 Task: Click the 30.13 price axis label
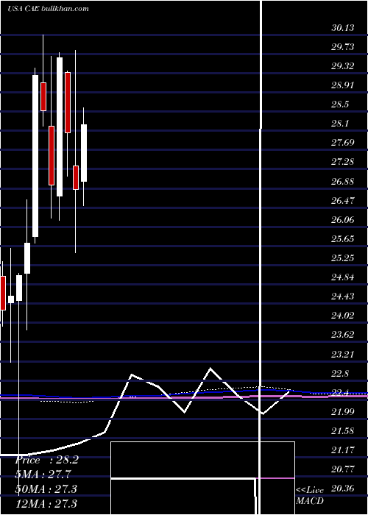[x=343, y=28]
